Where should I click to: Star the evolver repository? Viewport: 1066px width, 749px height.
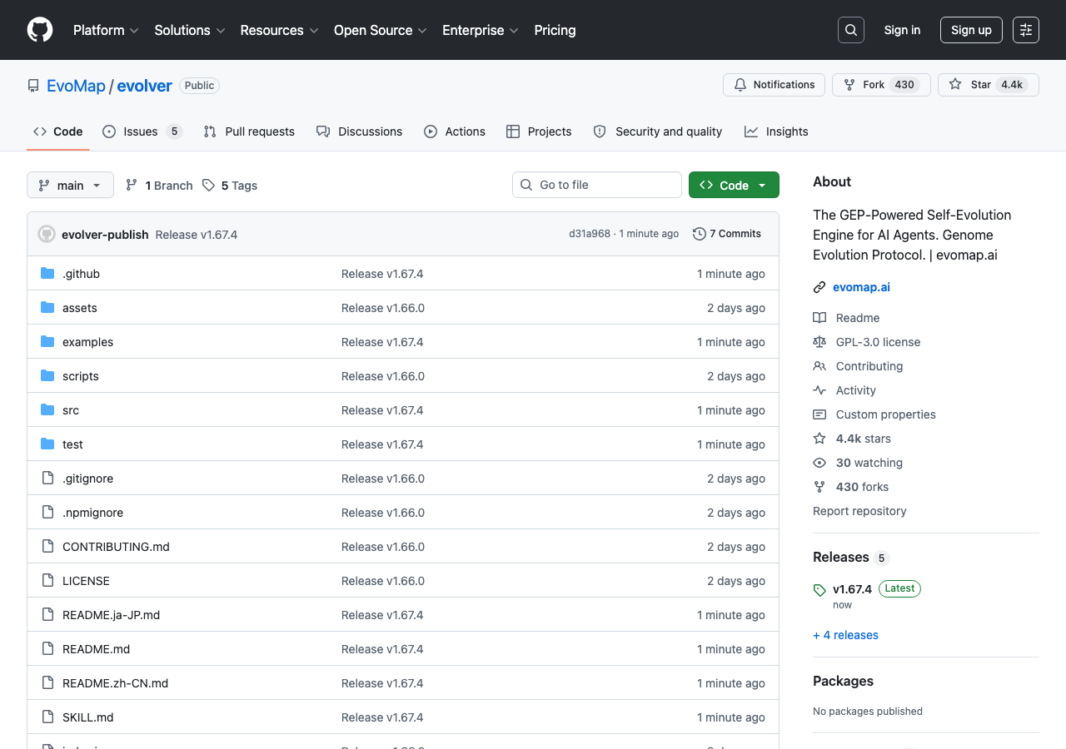coord(988,84)
